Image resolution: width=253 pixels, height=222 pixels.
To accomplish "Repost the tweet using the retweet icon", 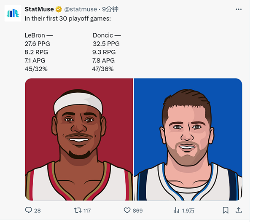I will [x=78, y=210].
